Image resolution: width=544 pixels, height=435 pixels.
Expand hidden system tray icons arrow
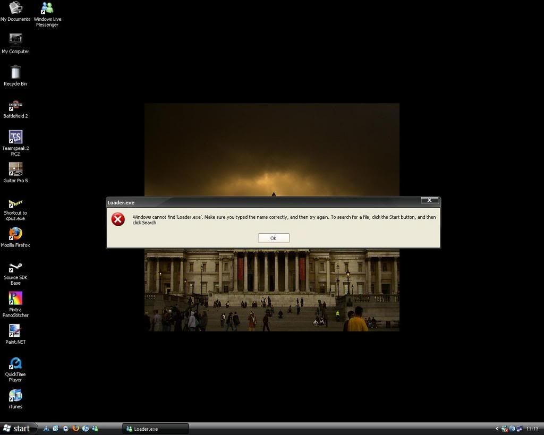(x=497, y=429)
